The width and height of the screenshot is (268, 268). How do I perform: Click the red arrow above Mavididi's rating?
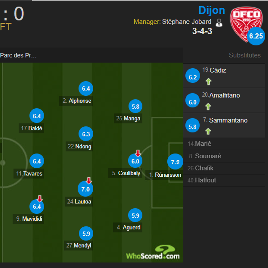tap(40, 199)
